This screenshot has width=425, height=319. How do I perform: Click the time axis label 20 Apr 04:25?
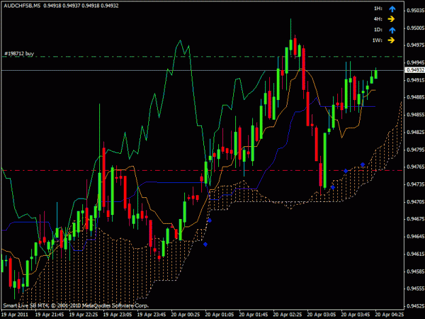390,314
